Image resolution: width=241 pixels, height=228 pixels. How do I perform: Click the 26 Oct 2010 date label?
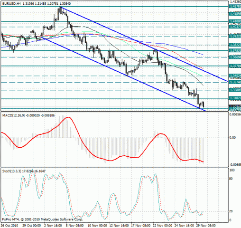(9, 226)
